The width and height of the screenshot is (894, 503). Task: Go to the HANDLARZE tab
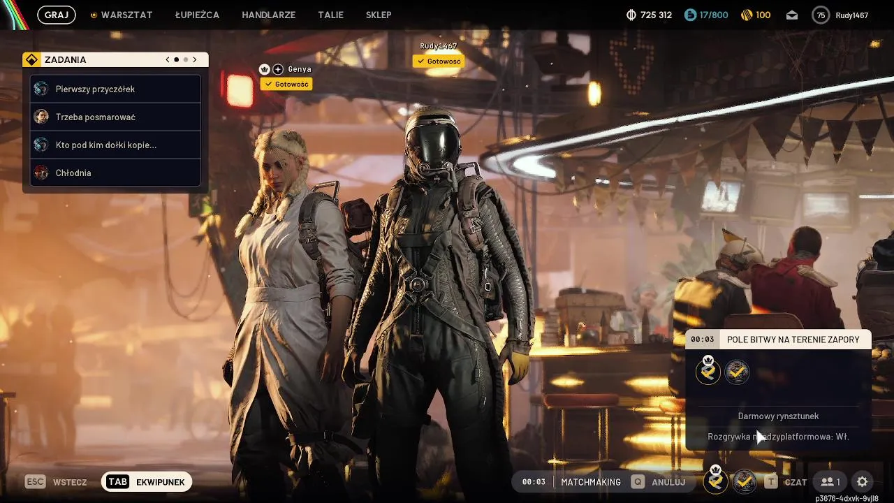coord(268,15)
